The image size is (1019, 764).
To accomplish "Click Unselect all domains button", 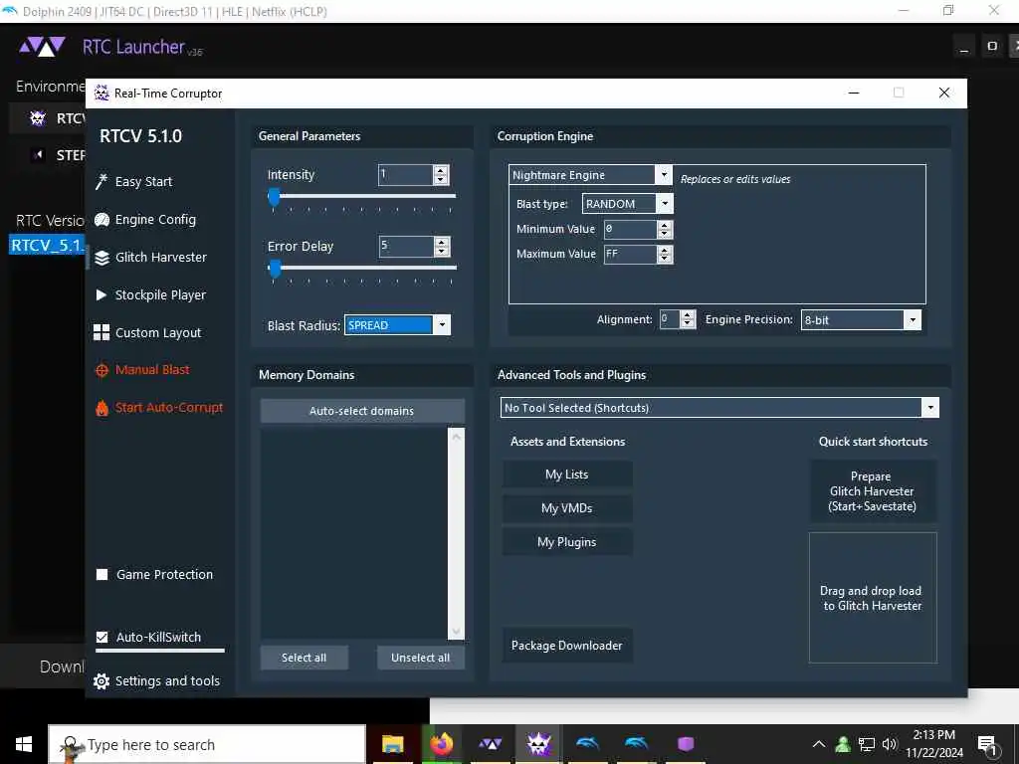I will point(421,658).
